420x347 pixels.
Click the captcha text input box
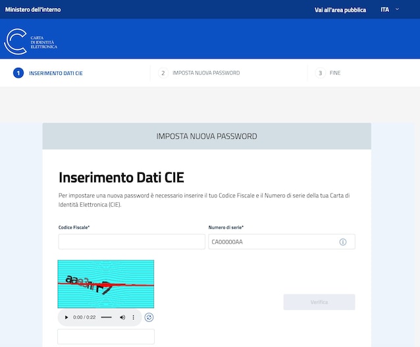106,336
